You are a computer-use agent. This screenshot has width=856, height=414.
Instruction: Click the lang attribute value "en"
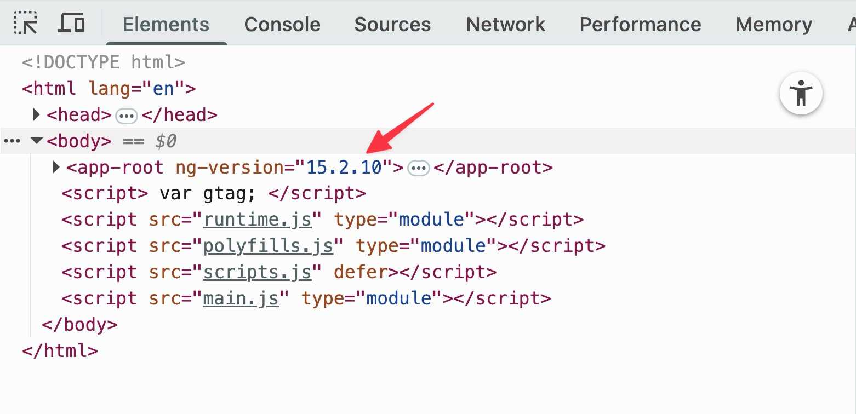pos(163,89)
